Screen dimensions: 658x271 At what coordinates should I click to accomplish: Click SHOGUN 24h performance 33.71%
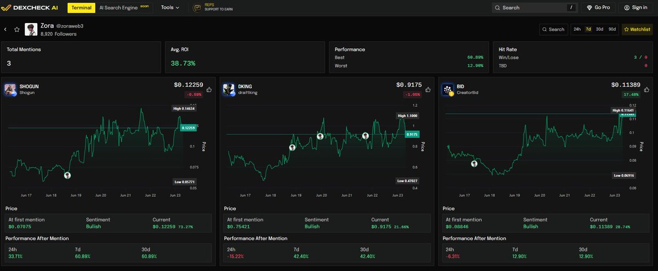[15, 256]
